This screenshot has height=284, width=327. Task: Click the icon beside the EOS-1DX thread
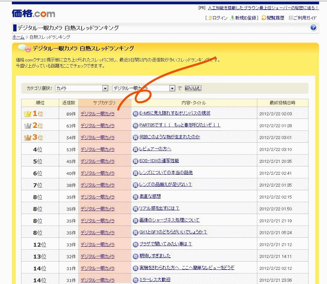(x=135, y=161)
